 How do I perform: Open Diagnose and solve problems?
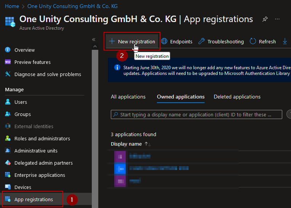(48, 75)
